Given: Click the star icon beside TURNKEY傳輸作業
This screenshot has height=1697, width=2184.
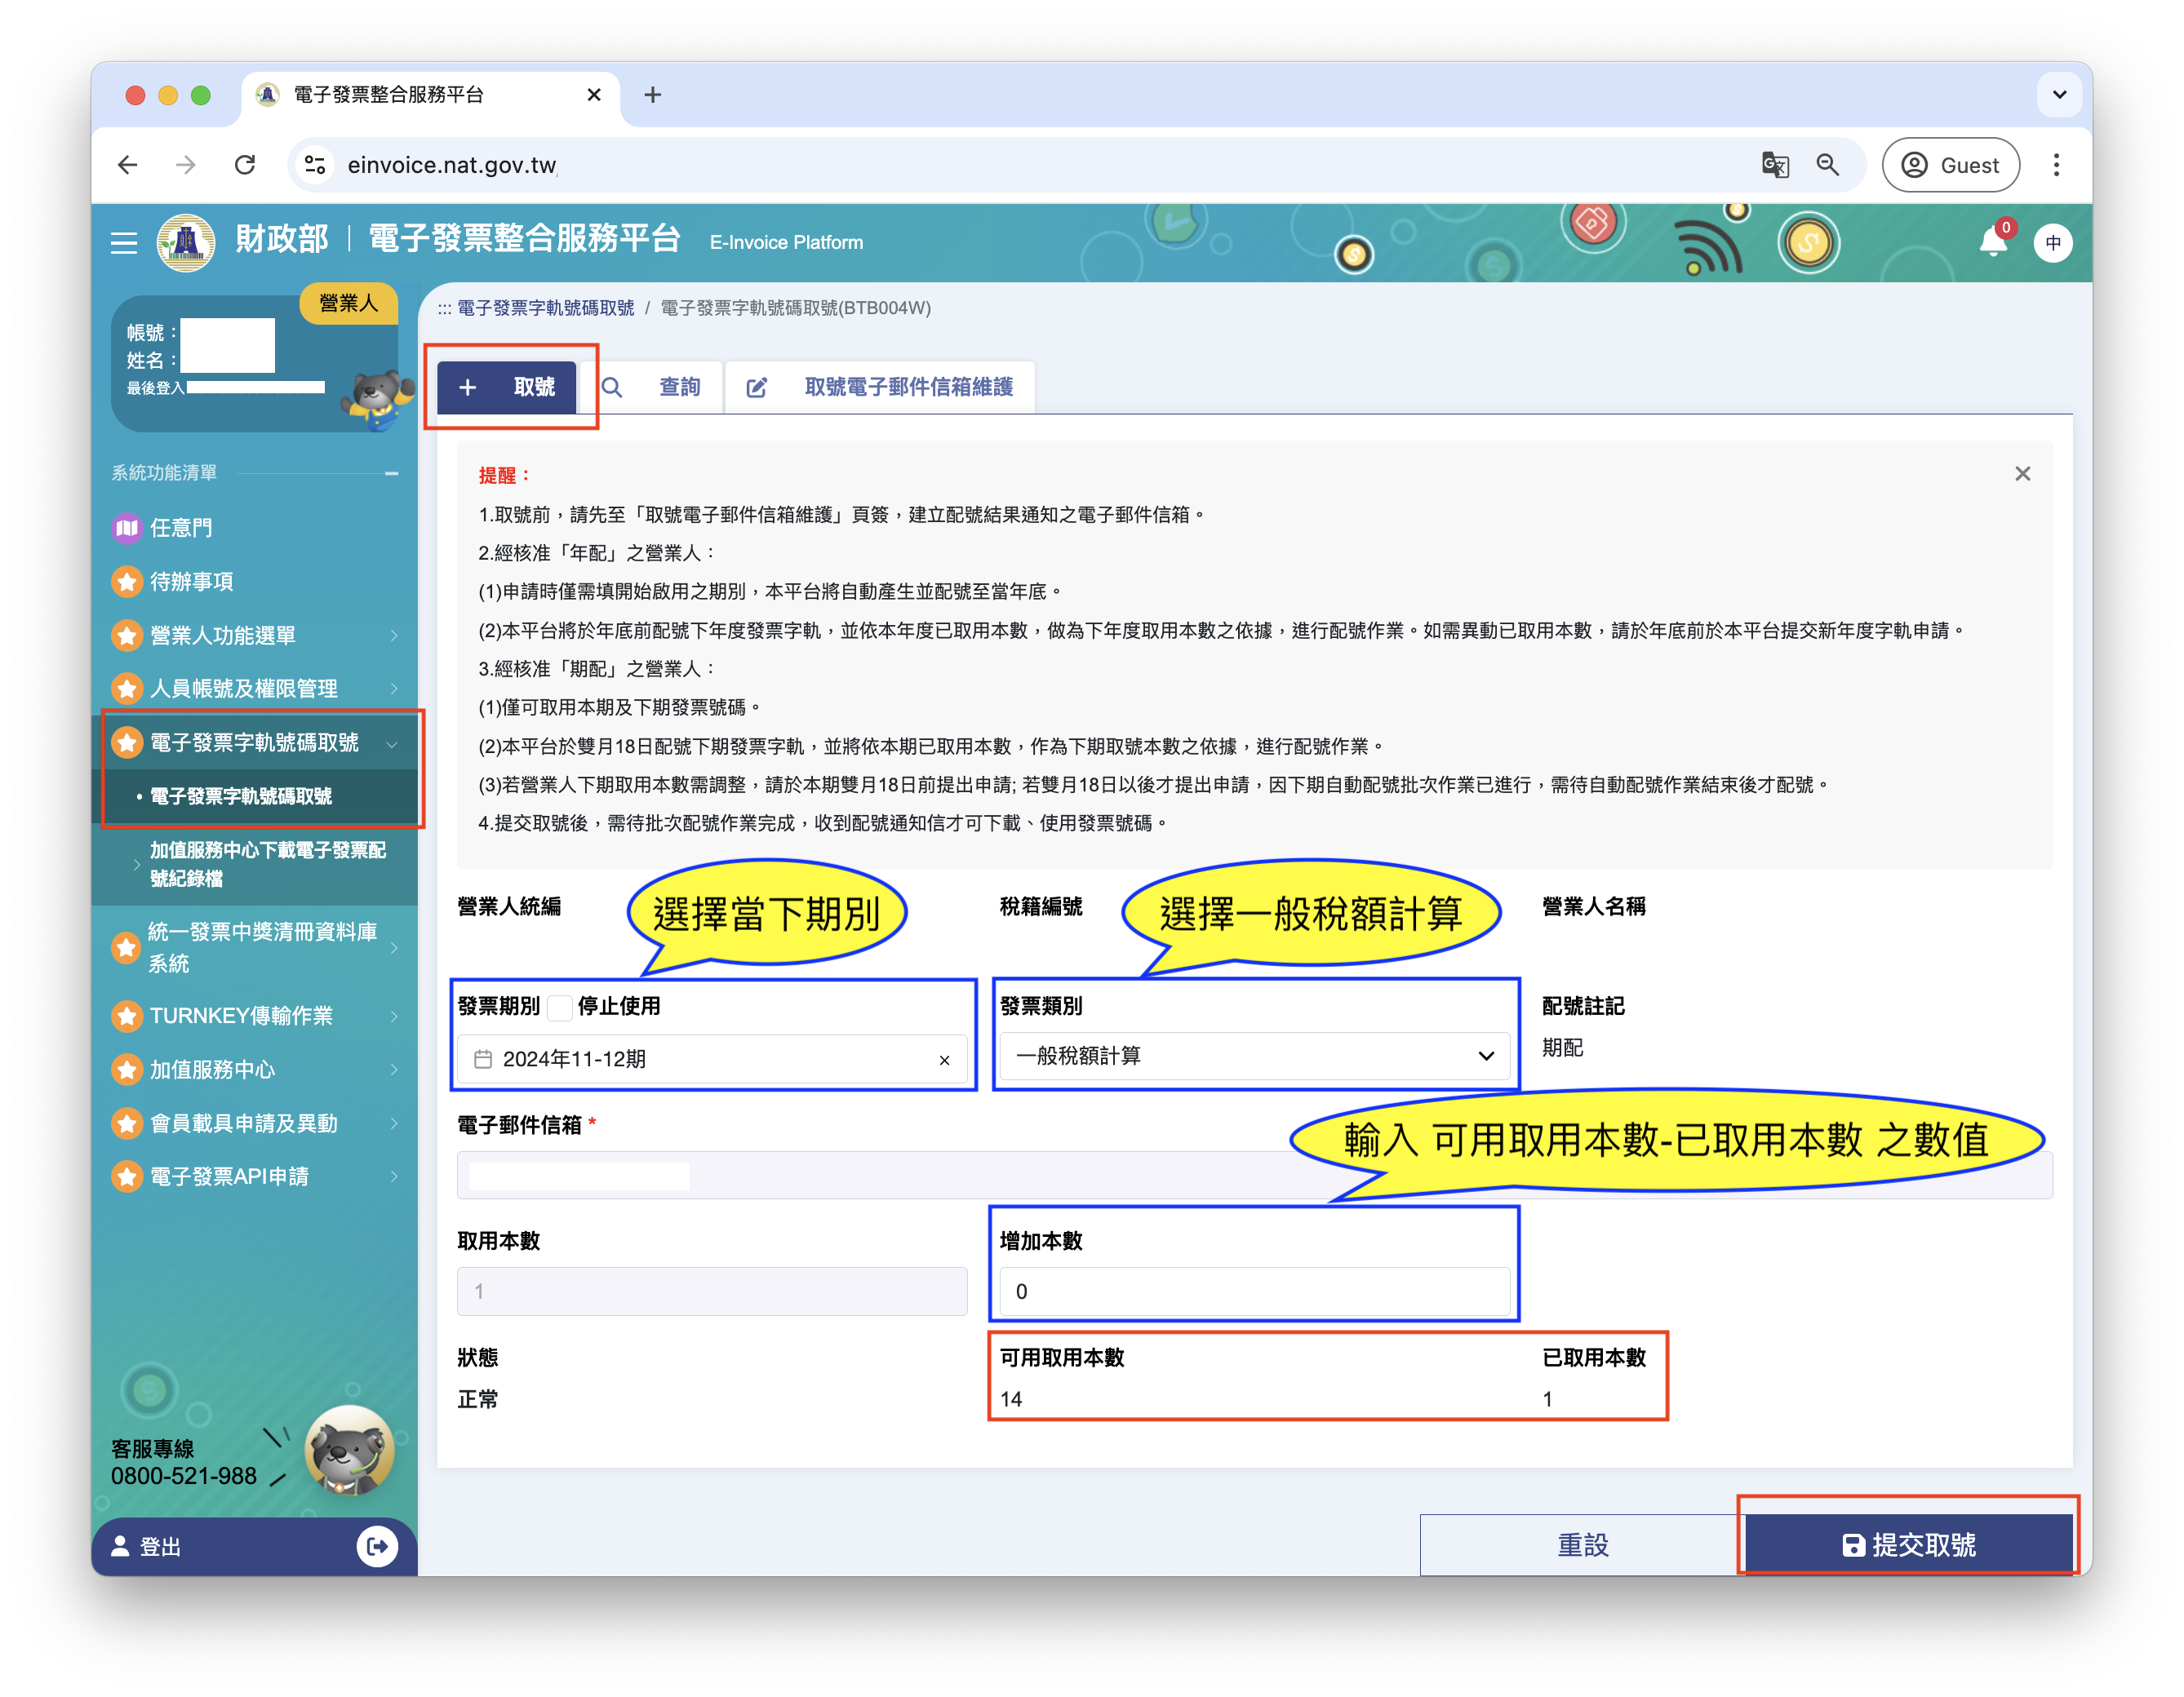Looking at the screenshot, I should click(127, 1016).
